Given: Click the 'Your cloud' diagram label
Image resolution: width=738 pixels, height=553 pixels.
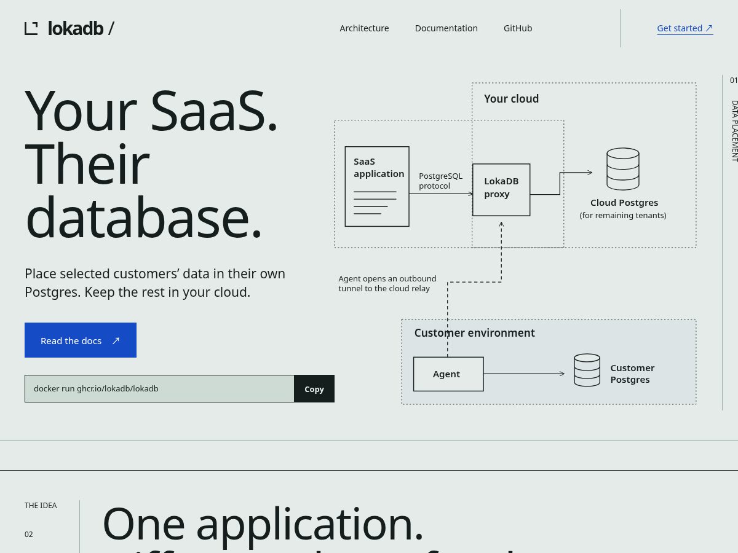Looking at the screenshot, I should tap(511, 99).
